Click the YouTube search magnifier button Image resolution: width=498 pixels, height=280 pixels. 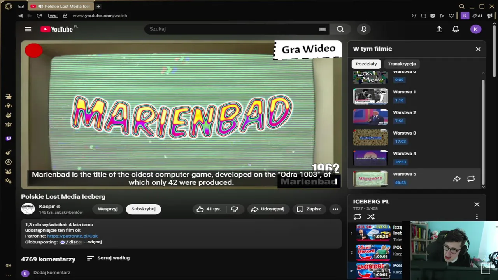[340, 29]
